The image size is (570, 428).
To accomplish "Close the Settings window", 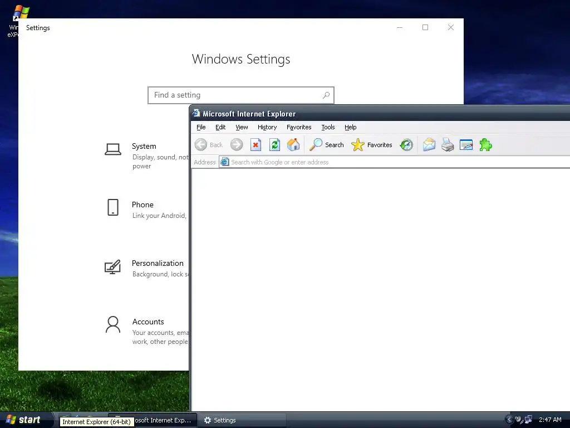I will click(451, 27).
